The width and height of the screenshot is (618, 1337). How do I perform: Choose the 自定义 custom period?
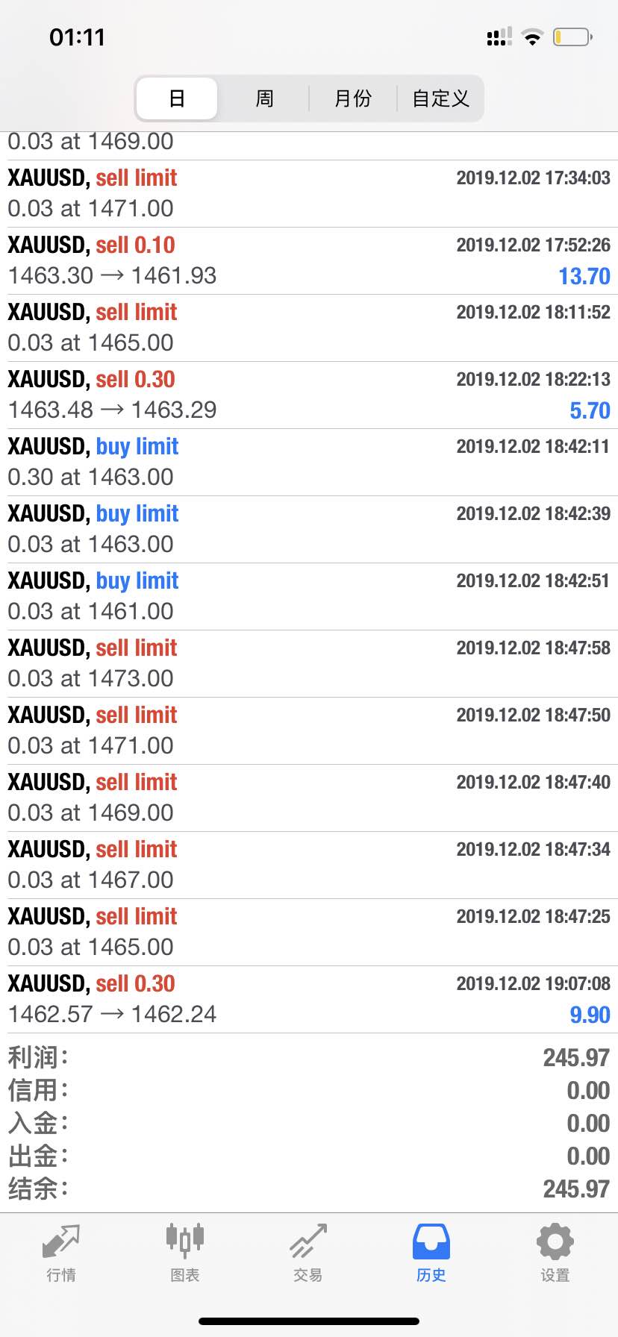tap(440, 98)
